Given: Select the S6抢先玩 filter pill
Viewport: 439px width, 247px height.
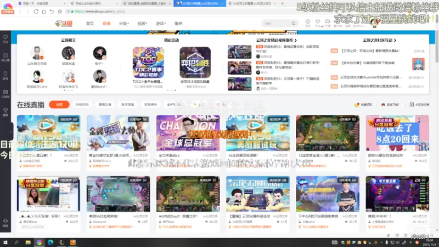Looking at the screenshot, I should pyautogui.click(x=82, y=104).
